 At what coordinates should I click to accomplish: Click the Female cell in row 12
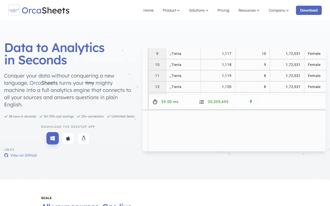tap(315, 87)
